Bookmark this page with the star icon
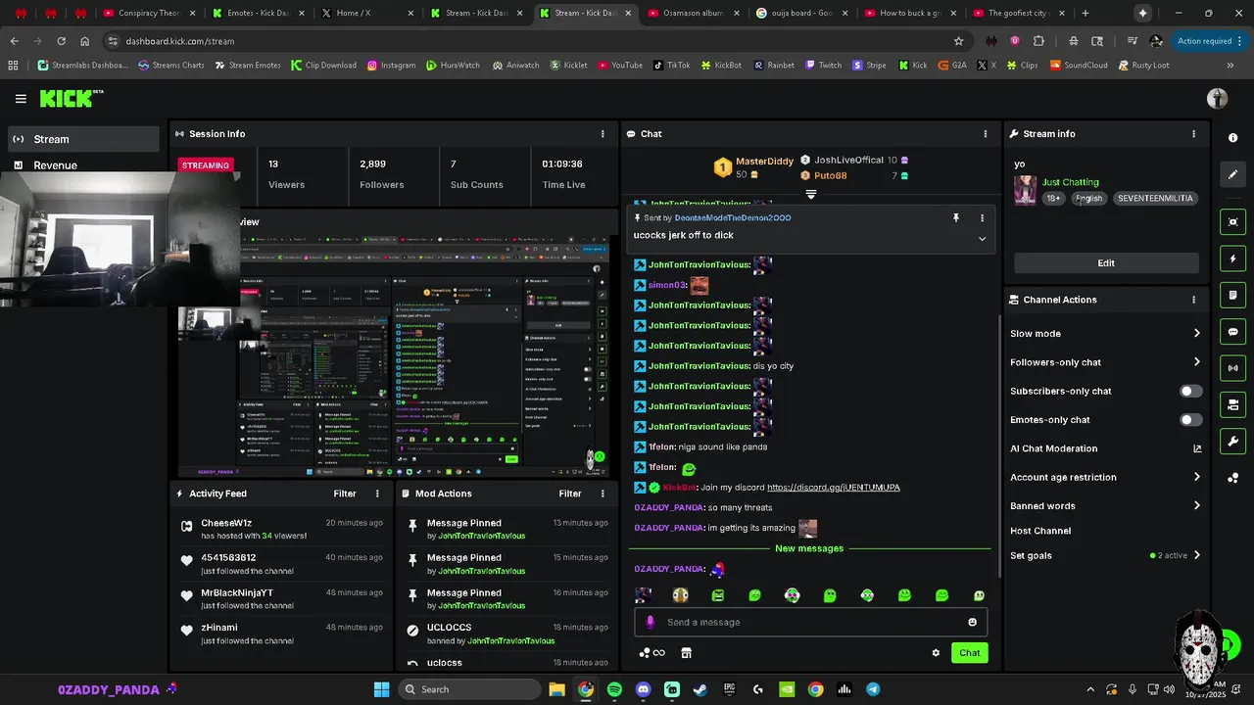The image size is (1254, 705). [x=958, y=41]
